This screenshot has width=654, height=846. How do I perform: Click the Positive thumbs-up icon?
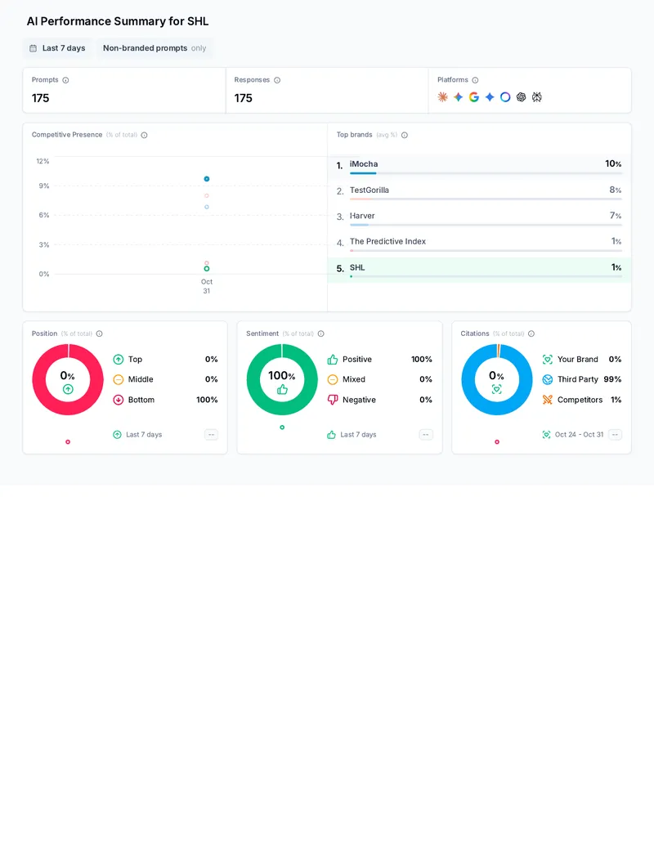pyautogui.click(x=333, y=360)
